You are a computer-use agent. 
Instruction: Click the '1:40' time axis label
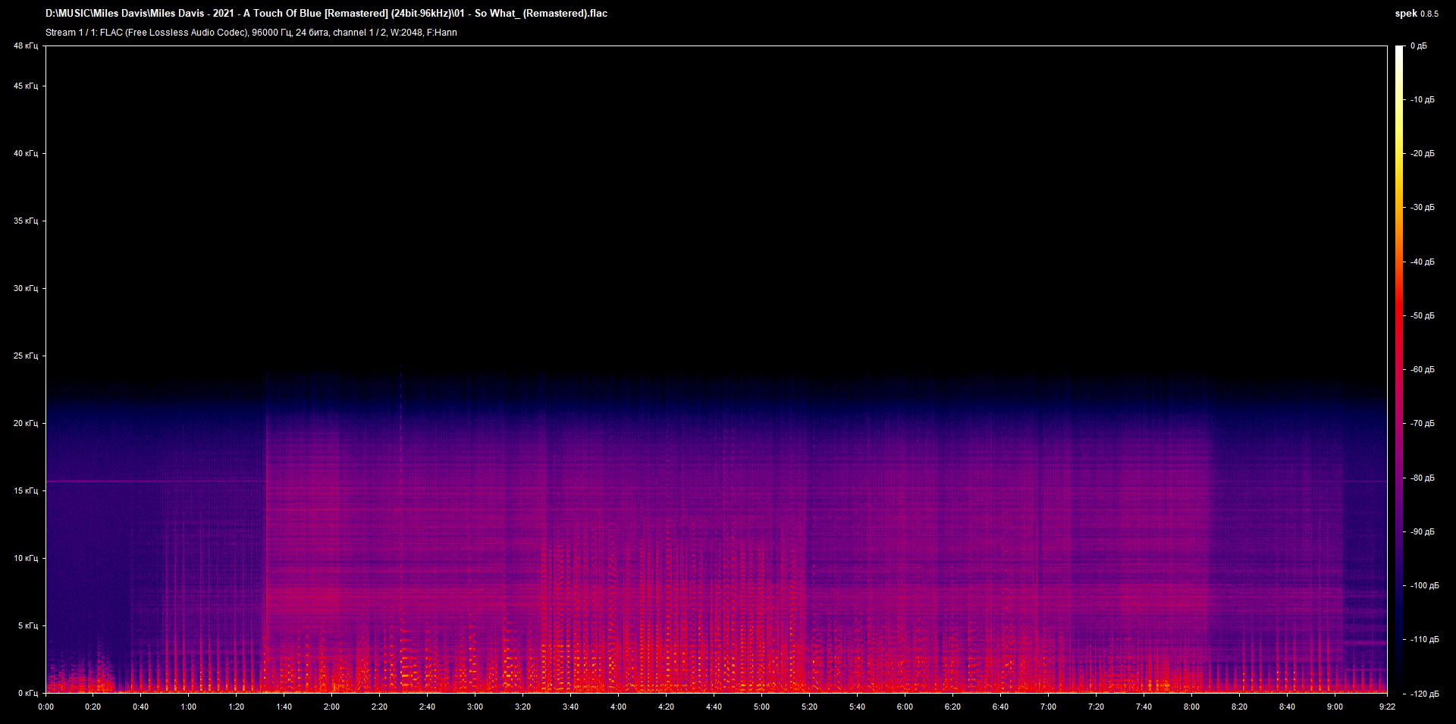[x=284, y=707]
